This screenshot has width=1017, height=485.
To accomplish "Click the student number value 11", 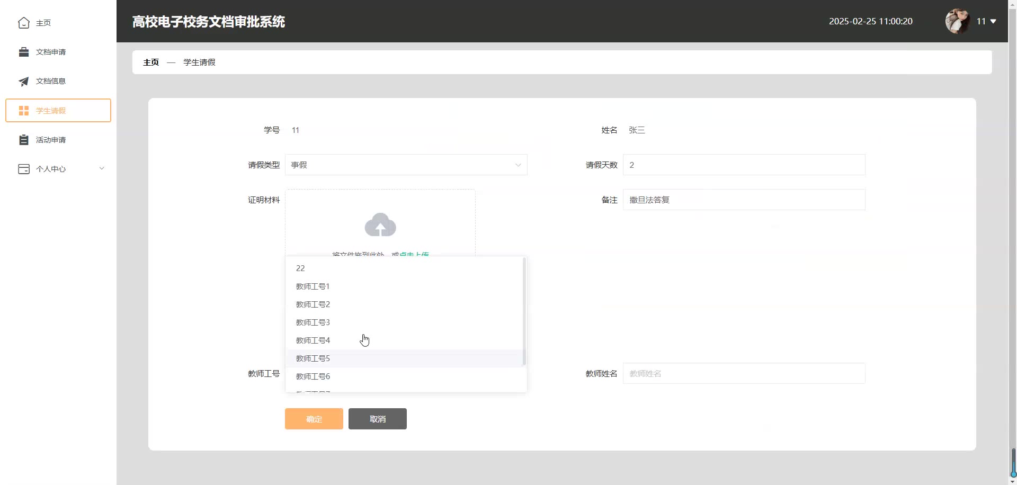I will pos(296,130).
